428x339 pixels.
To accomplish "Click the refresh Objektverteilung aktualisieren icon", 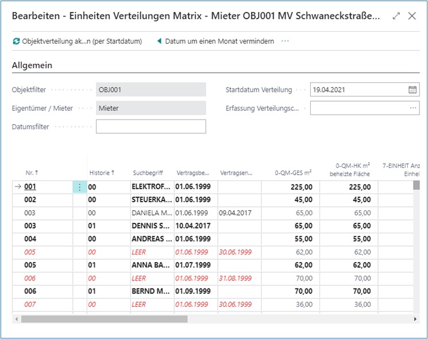I will pyautogui.click(x=16, y=41).
